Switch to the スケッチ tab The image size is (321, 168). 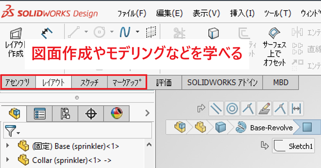pyautogui.click(x=89, y=82)
